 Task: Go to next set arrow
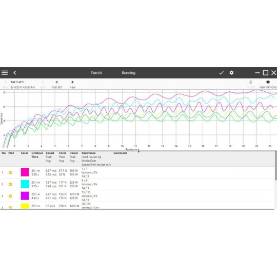coord(43,82)
